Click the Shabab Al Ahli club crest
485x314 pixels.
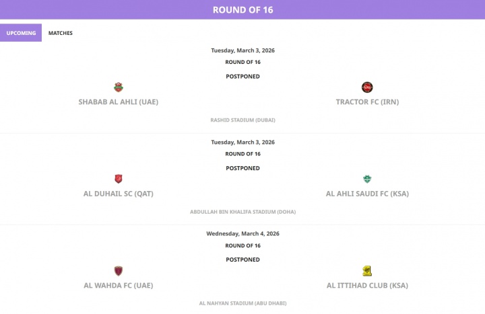(x=119, y=87)
